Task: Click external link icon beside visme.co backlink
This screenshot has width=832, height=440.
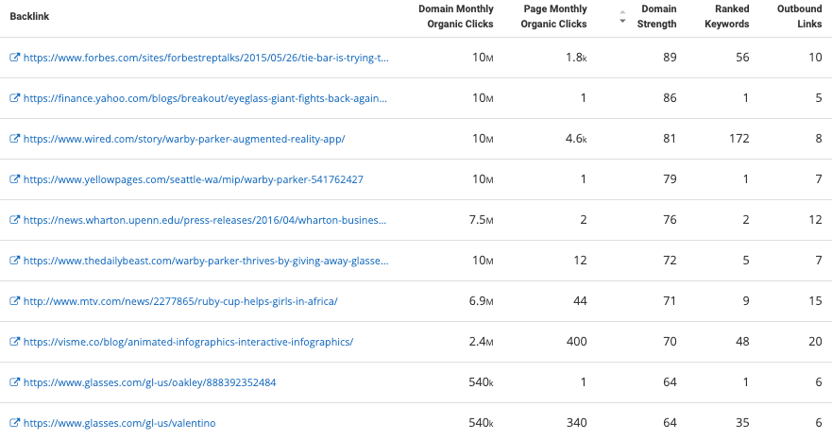Action: [15, 342]
